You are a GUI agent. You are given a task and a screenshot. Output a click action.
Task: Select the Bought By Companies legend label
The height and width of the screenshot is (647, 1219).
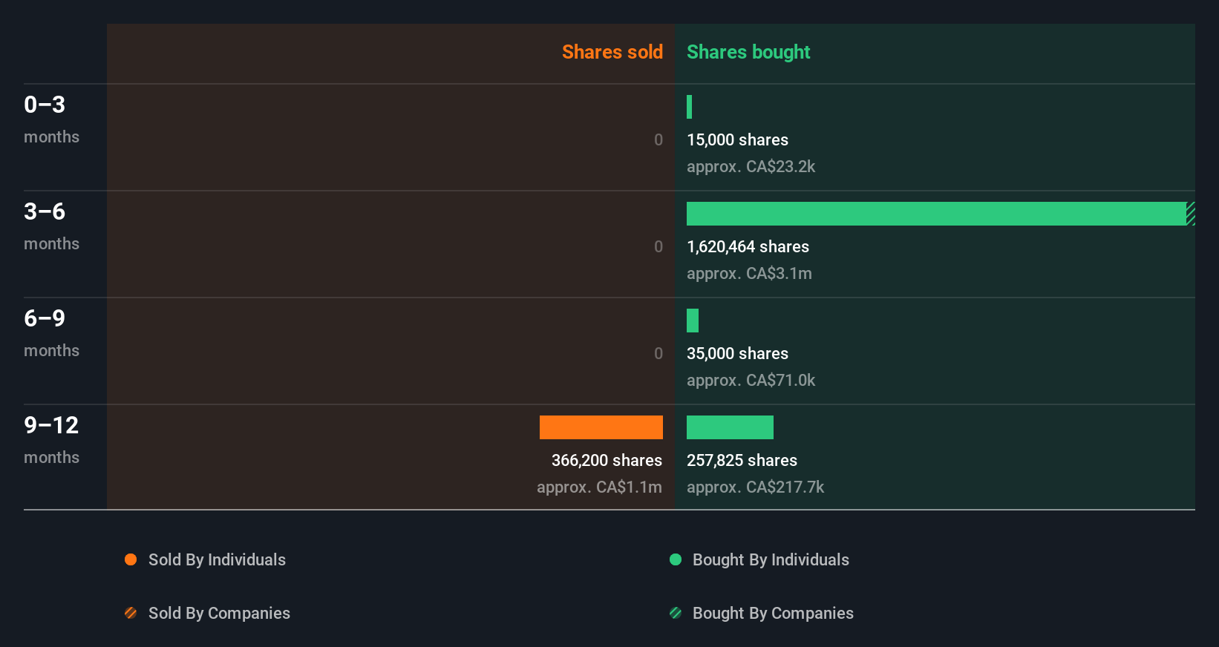pos(773,613)
